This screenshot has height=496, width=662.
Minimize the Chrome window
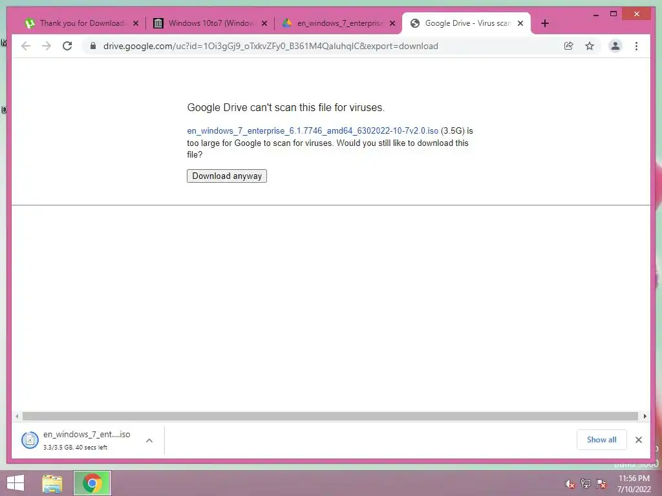(595, 14)
